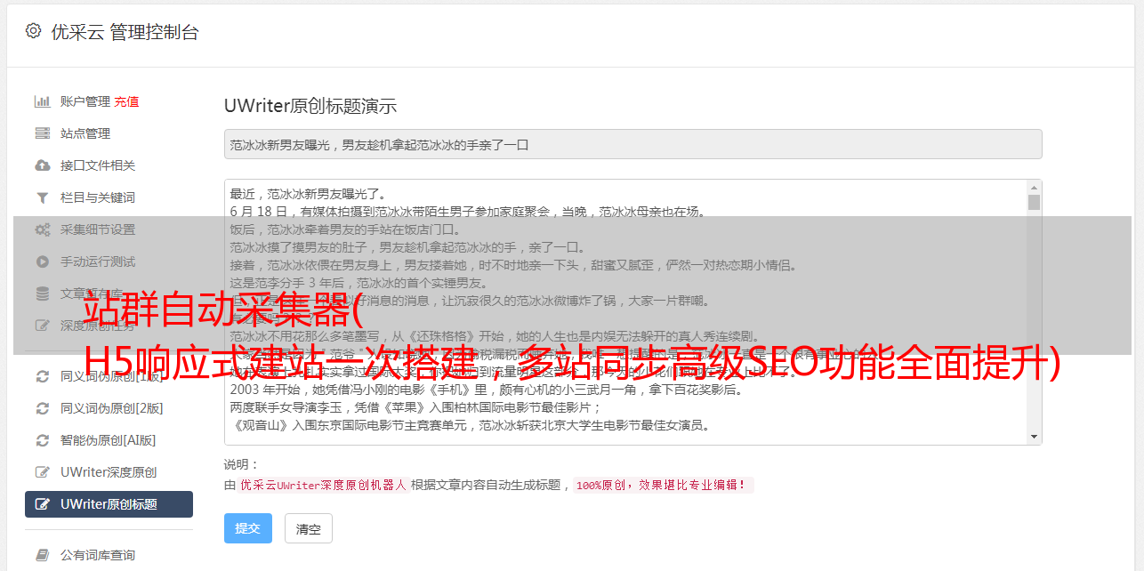Click the line starting 6 月 18 日，有媒体拍摄到
The width and height of the screenshot is (1144, 571).
(x=467, y=212)
